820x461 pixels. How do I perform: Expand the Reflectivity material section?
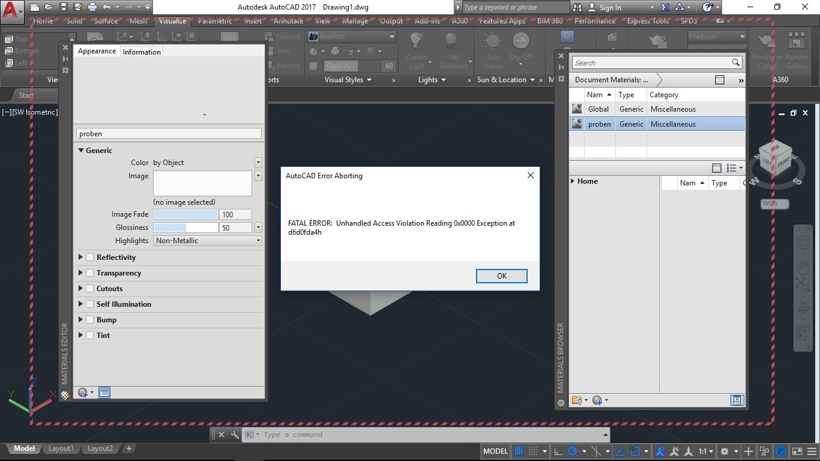click(x=80, y=257)
